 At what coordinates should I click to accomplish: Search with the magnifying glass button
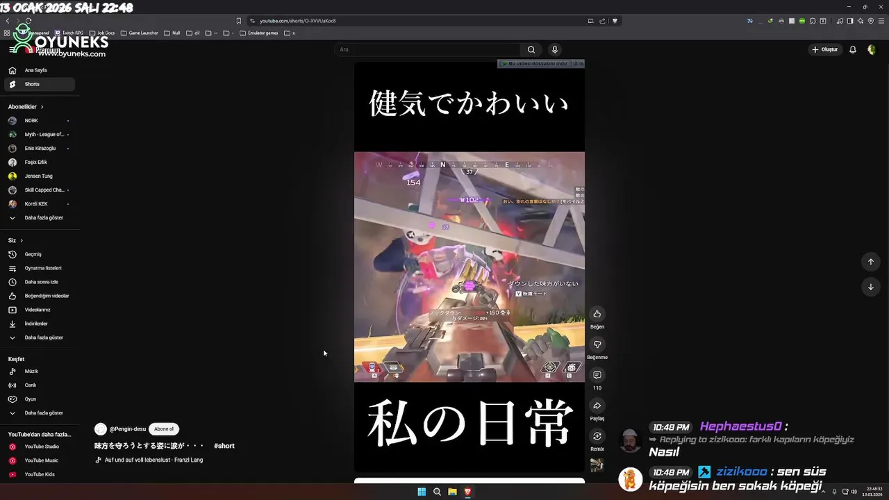tap(531, 49)
